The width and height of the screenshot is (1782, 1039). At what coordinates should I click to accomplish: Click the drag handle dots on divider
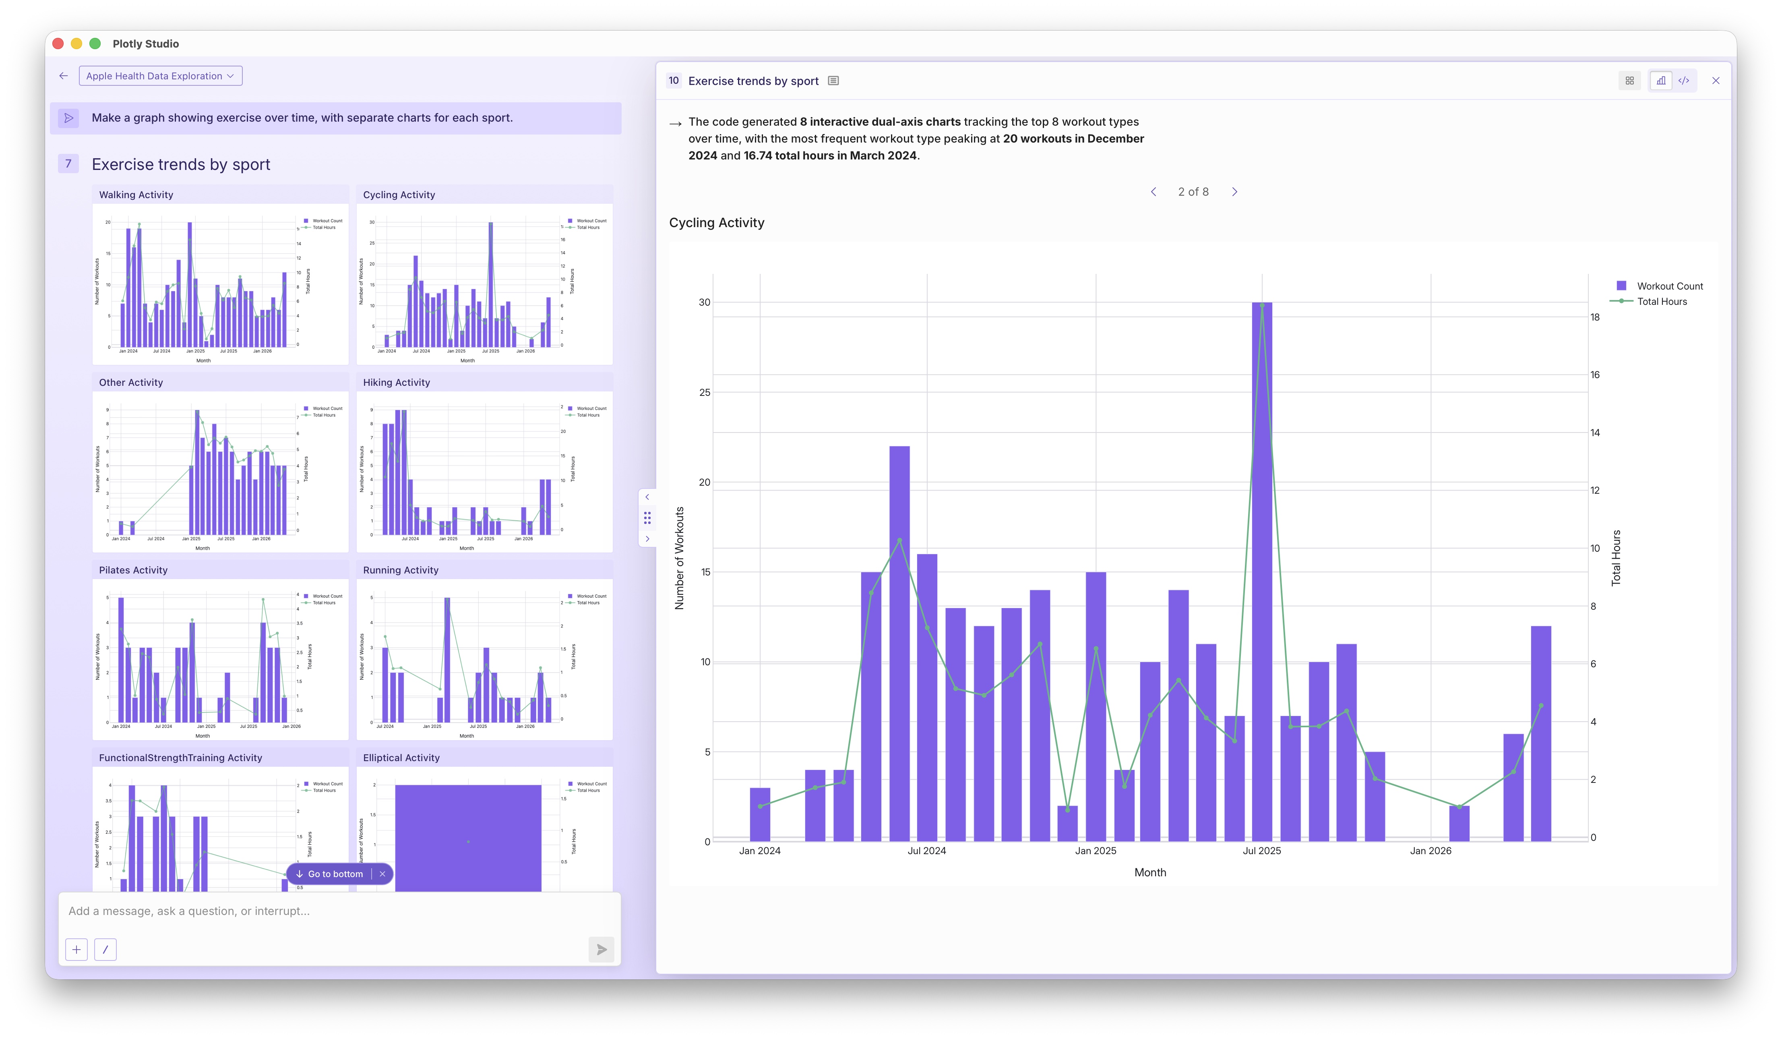pos(647,518)
